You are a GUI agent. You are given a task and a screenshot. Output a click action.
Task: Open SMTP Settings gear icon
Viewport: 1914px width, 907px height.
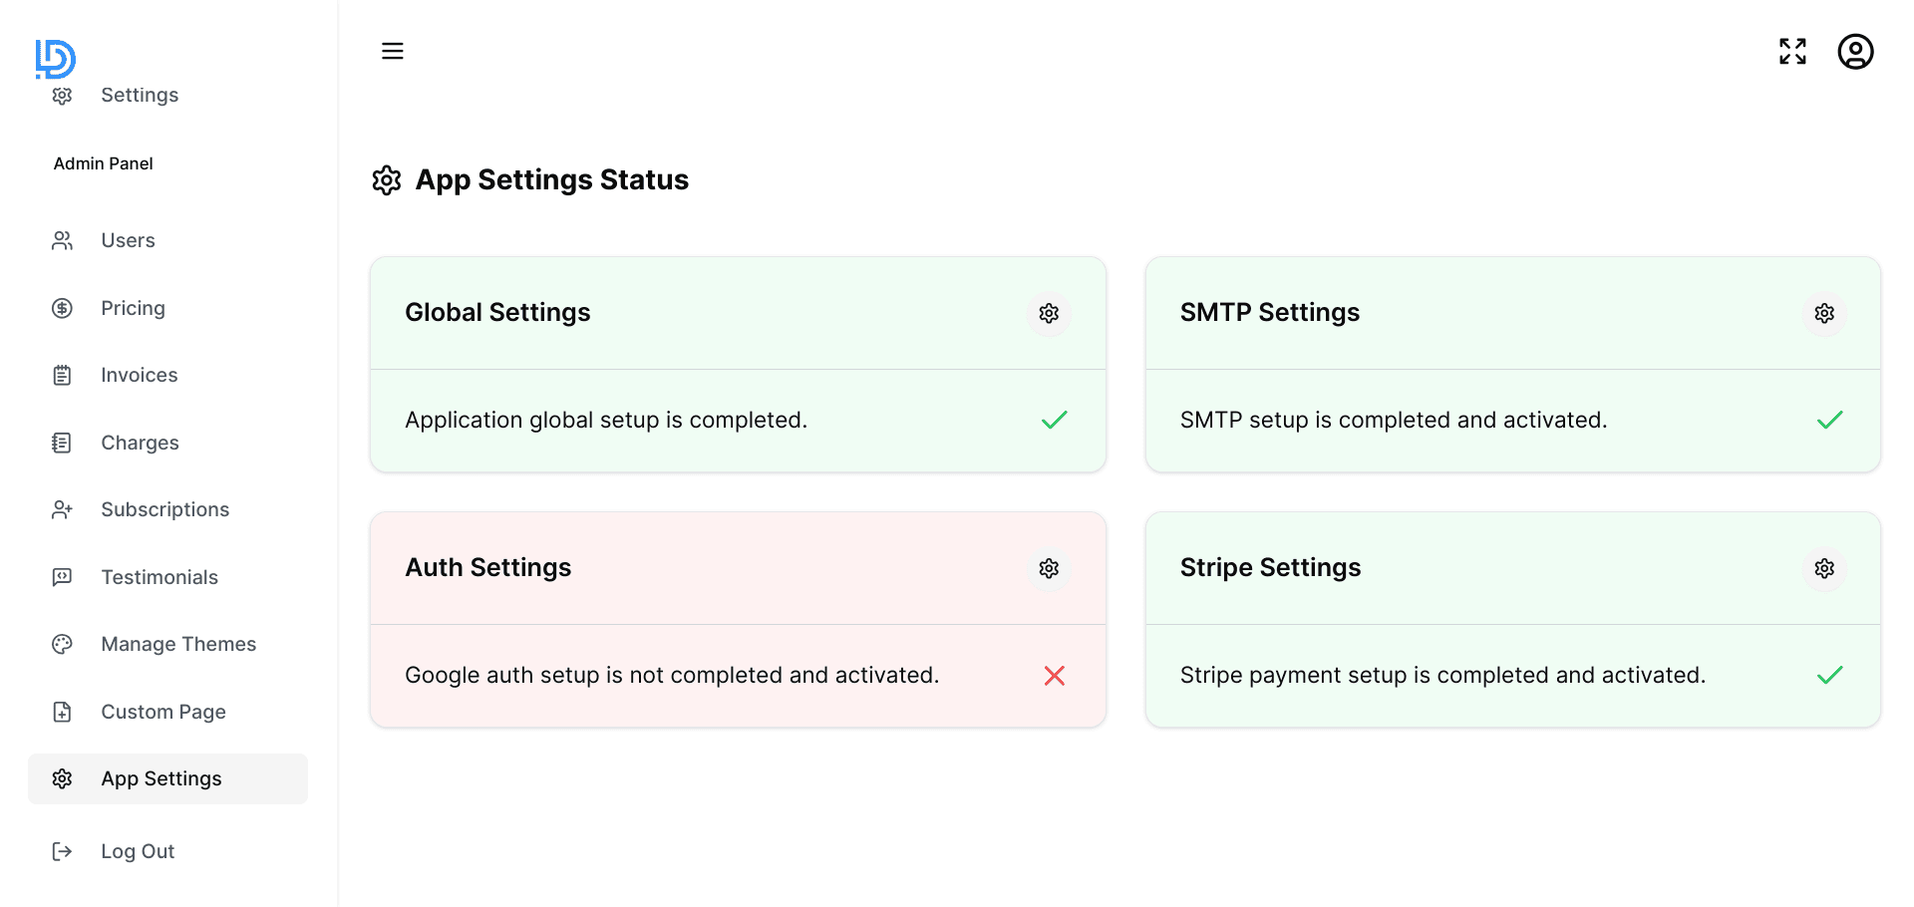[x=1824, y=313]
